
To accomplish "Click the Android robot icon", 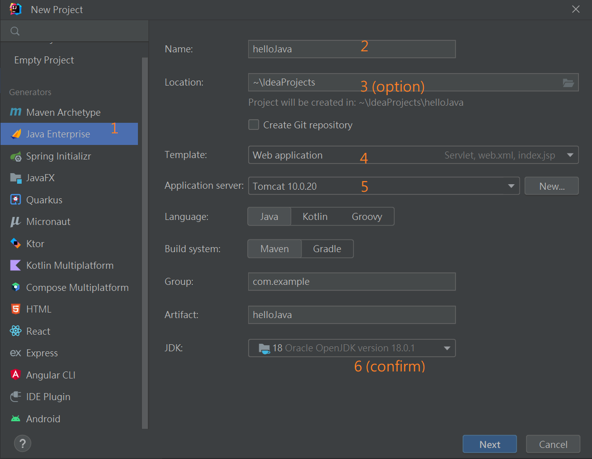I will (16, 419).
